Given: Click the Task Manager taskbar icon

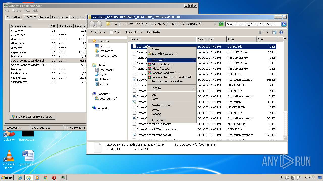Looking at the screenshot, I should click(x=63, y=178).
